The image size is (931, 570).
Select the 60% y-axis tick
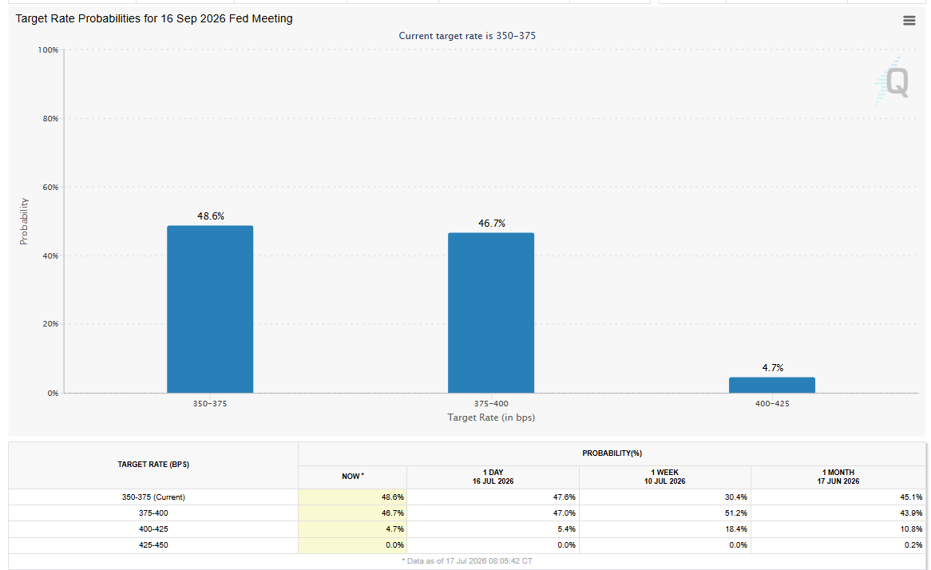click(50, 187)
